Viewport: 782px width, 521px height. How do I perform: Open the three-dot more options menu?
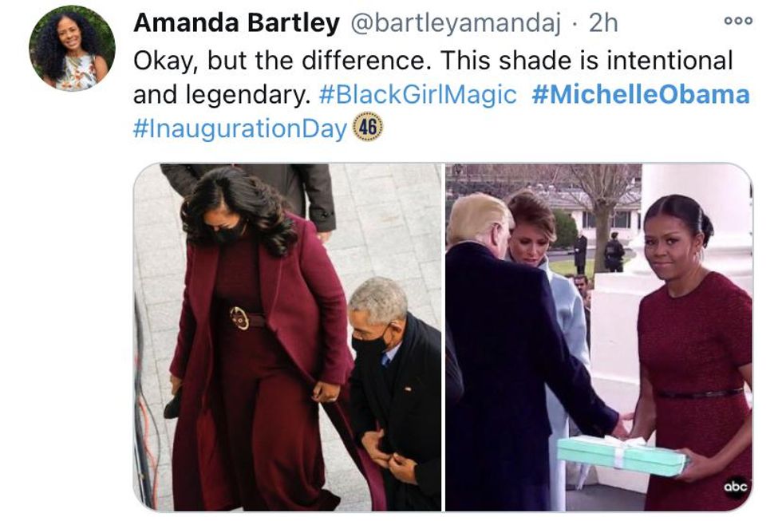point(738,21)
